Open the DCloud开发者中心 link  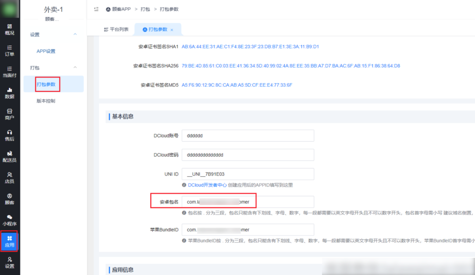(207, 185)
